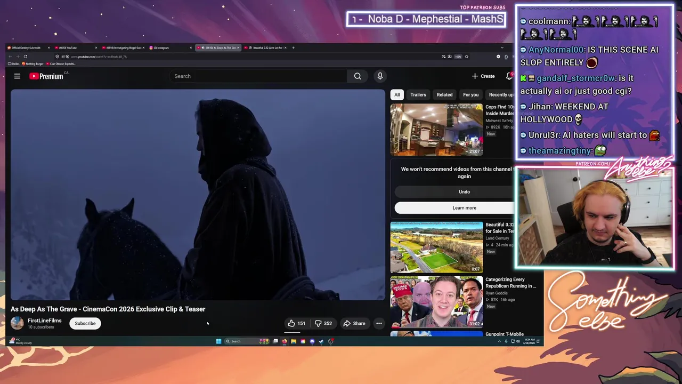Subscribe to the FirstLineFilms channel

click(85, 323)
